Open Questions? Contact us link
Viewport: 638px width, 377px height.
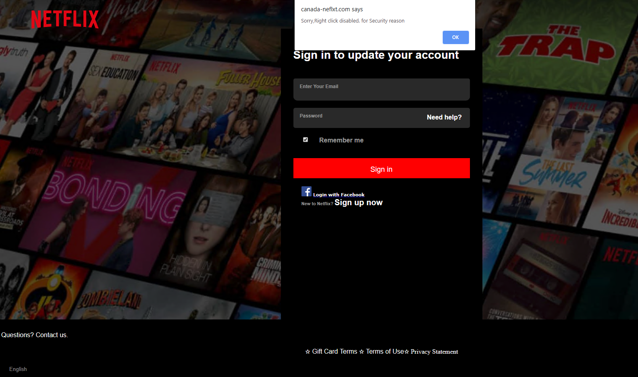[35, 335]
